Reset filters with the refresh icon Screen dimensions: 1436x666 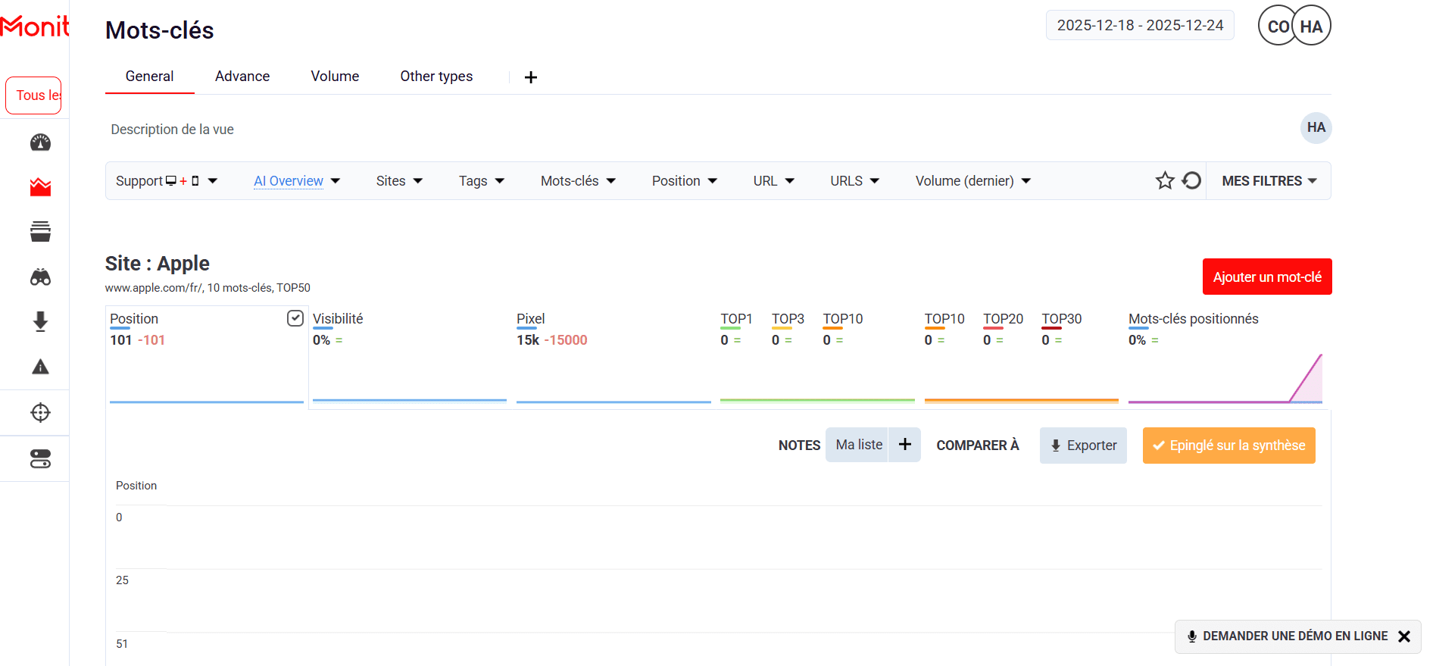(1191, 180)
